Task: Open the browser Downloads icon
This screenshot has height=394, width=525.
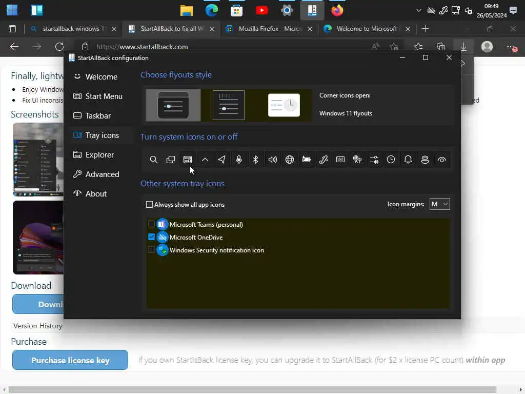Action: click(x=463, y=47)
